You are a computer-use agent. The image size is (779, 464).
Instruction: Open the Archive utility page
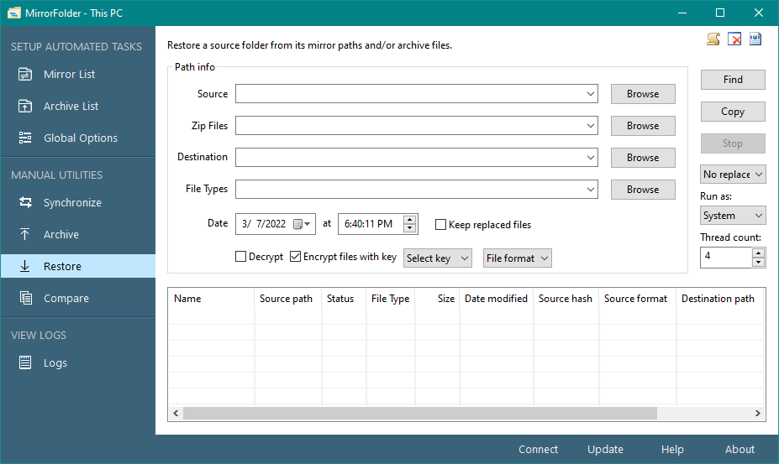(78, 234)
